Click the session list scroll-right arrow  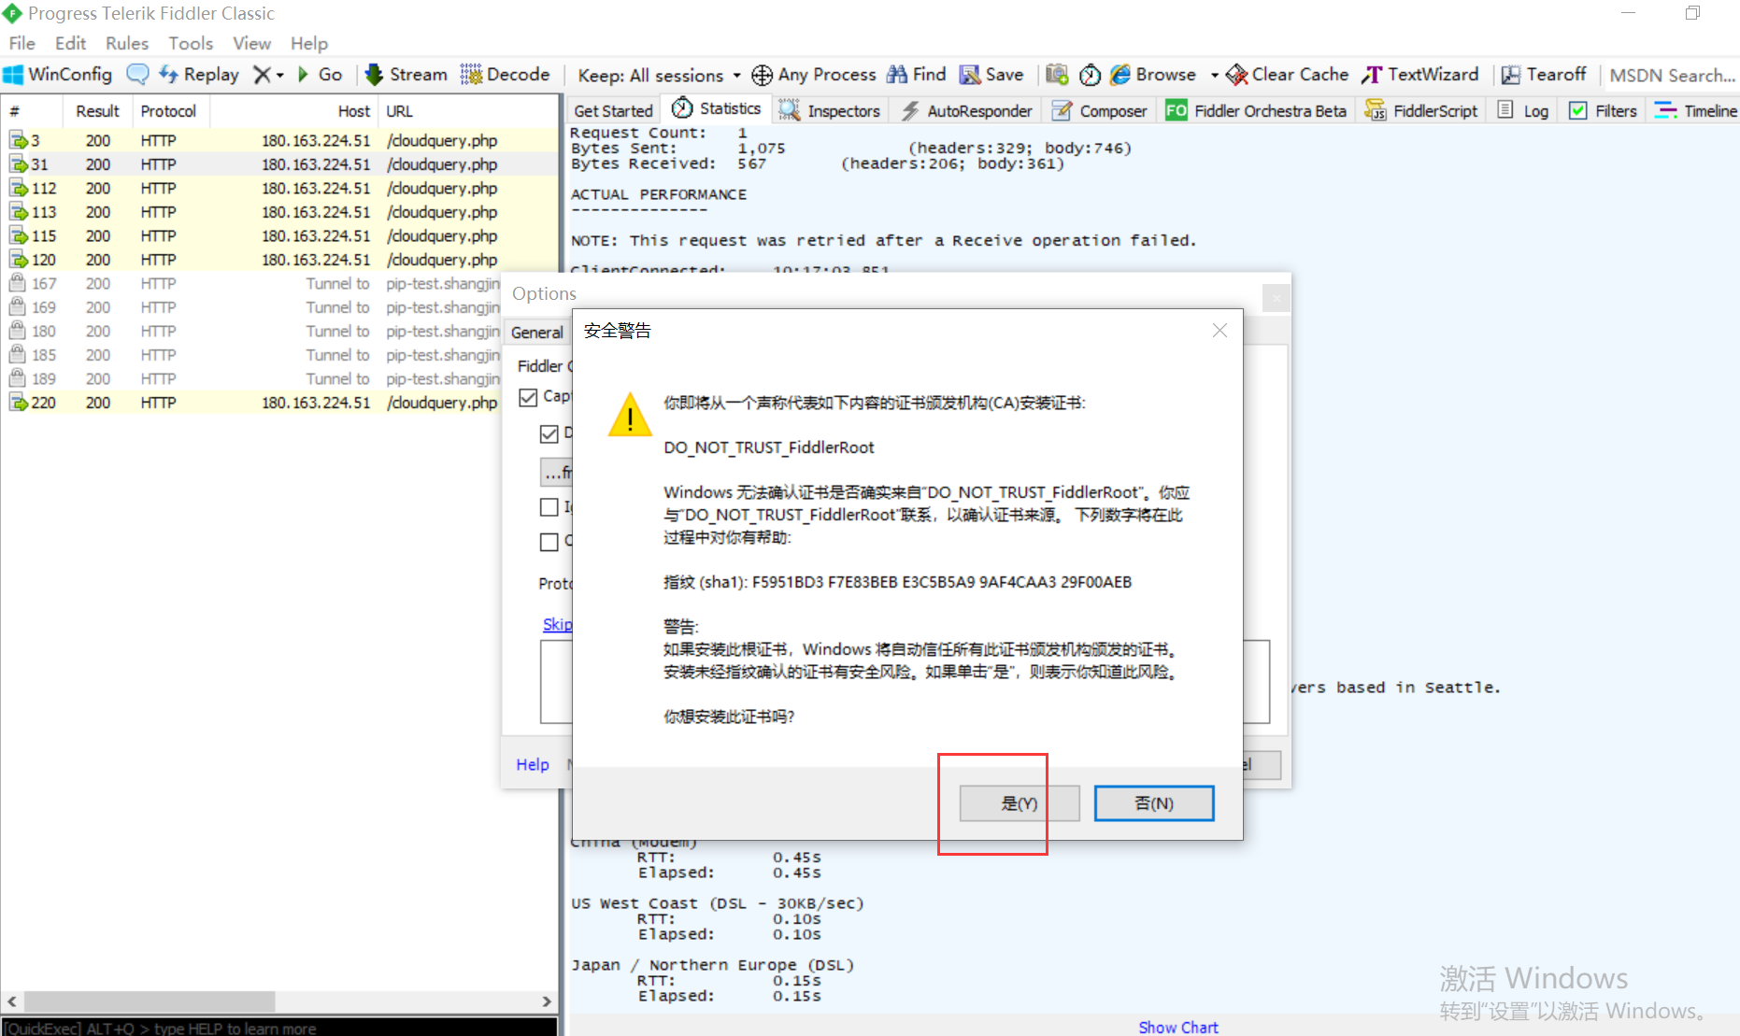tap(548, 1001)
